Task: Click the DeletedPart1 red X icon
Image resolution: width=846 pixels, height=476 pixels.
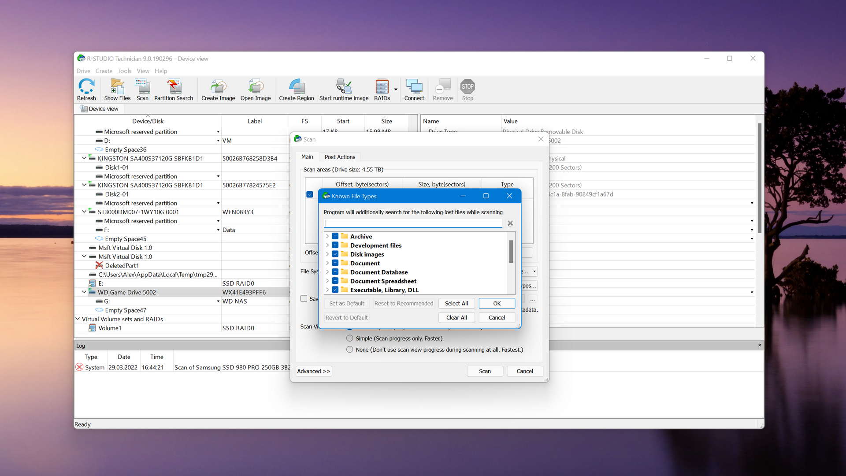Action: click(x=99, y=265)
